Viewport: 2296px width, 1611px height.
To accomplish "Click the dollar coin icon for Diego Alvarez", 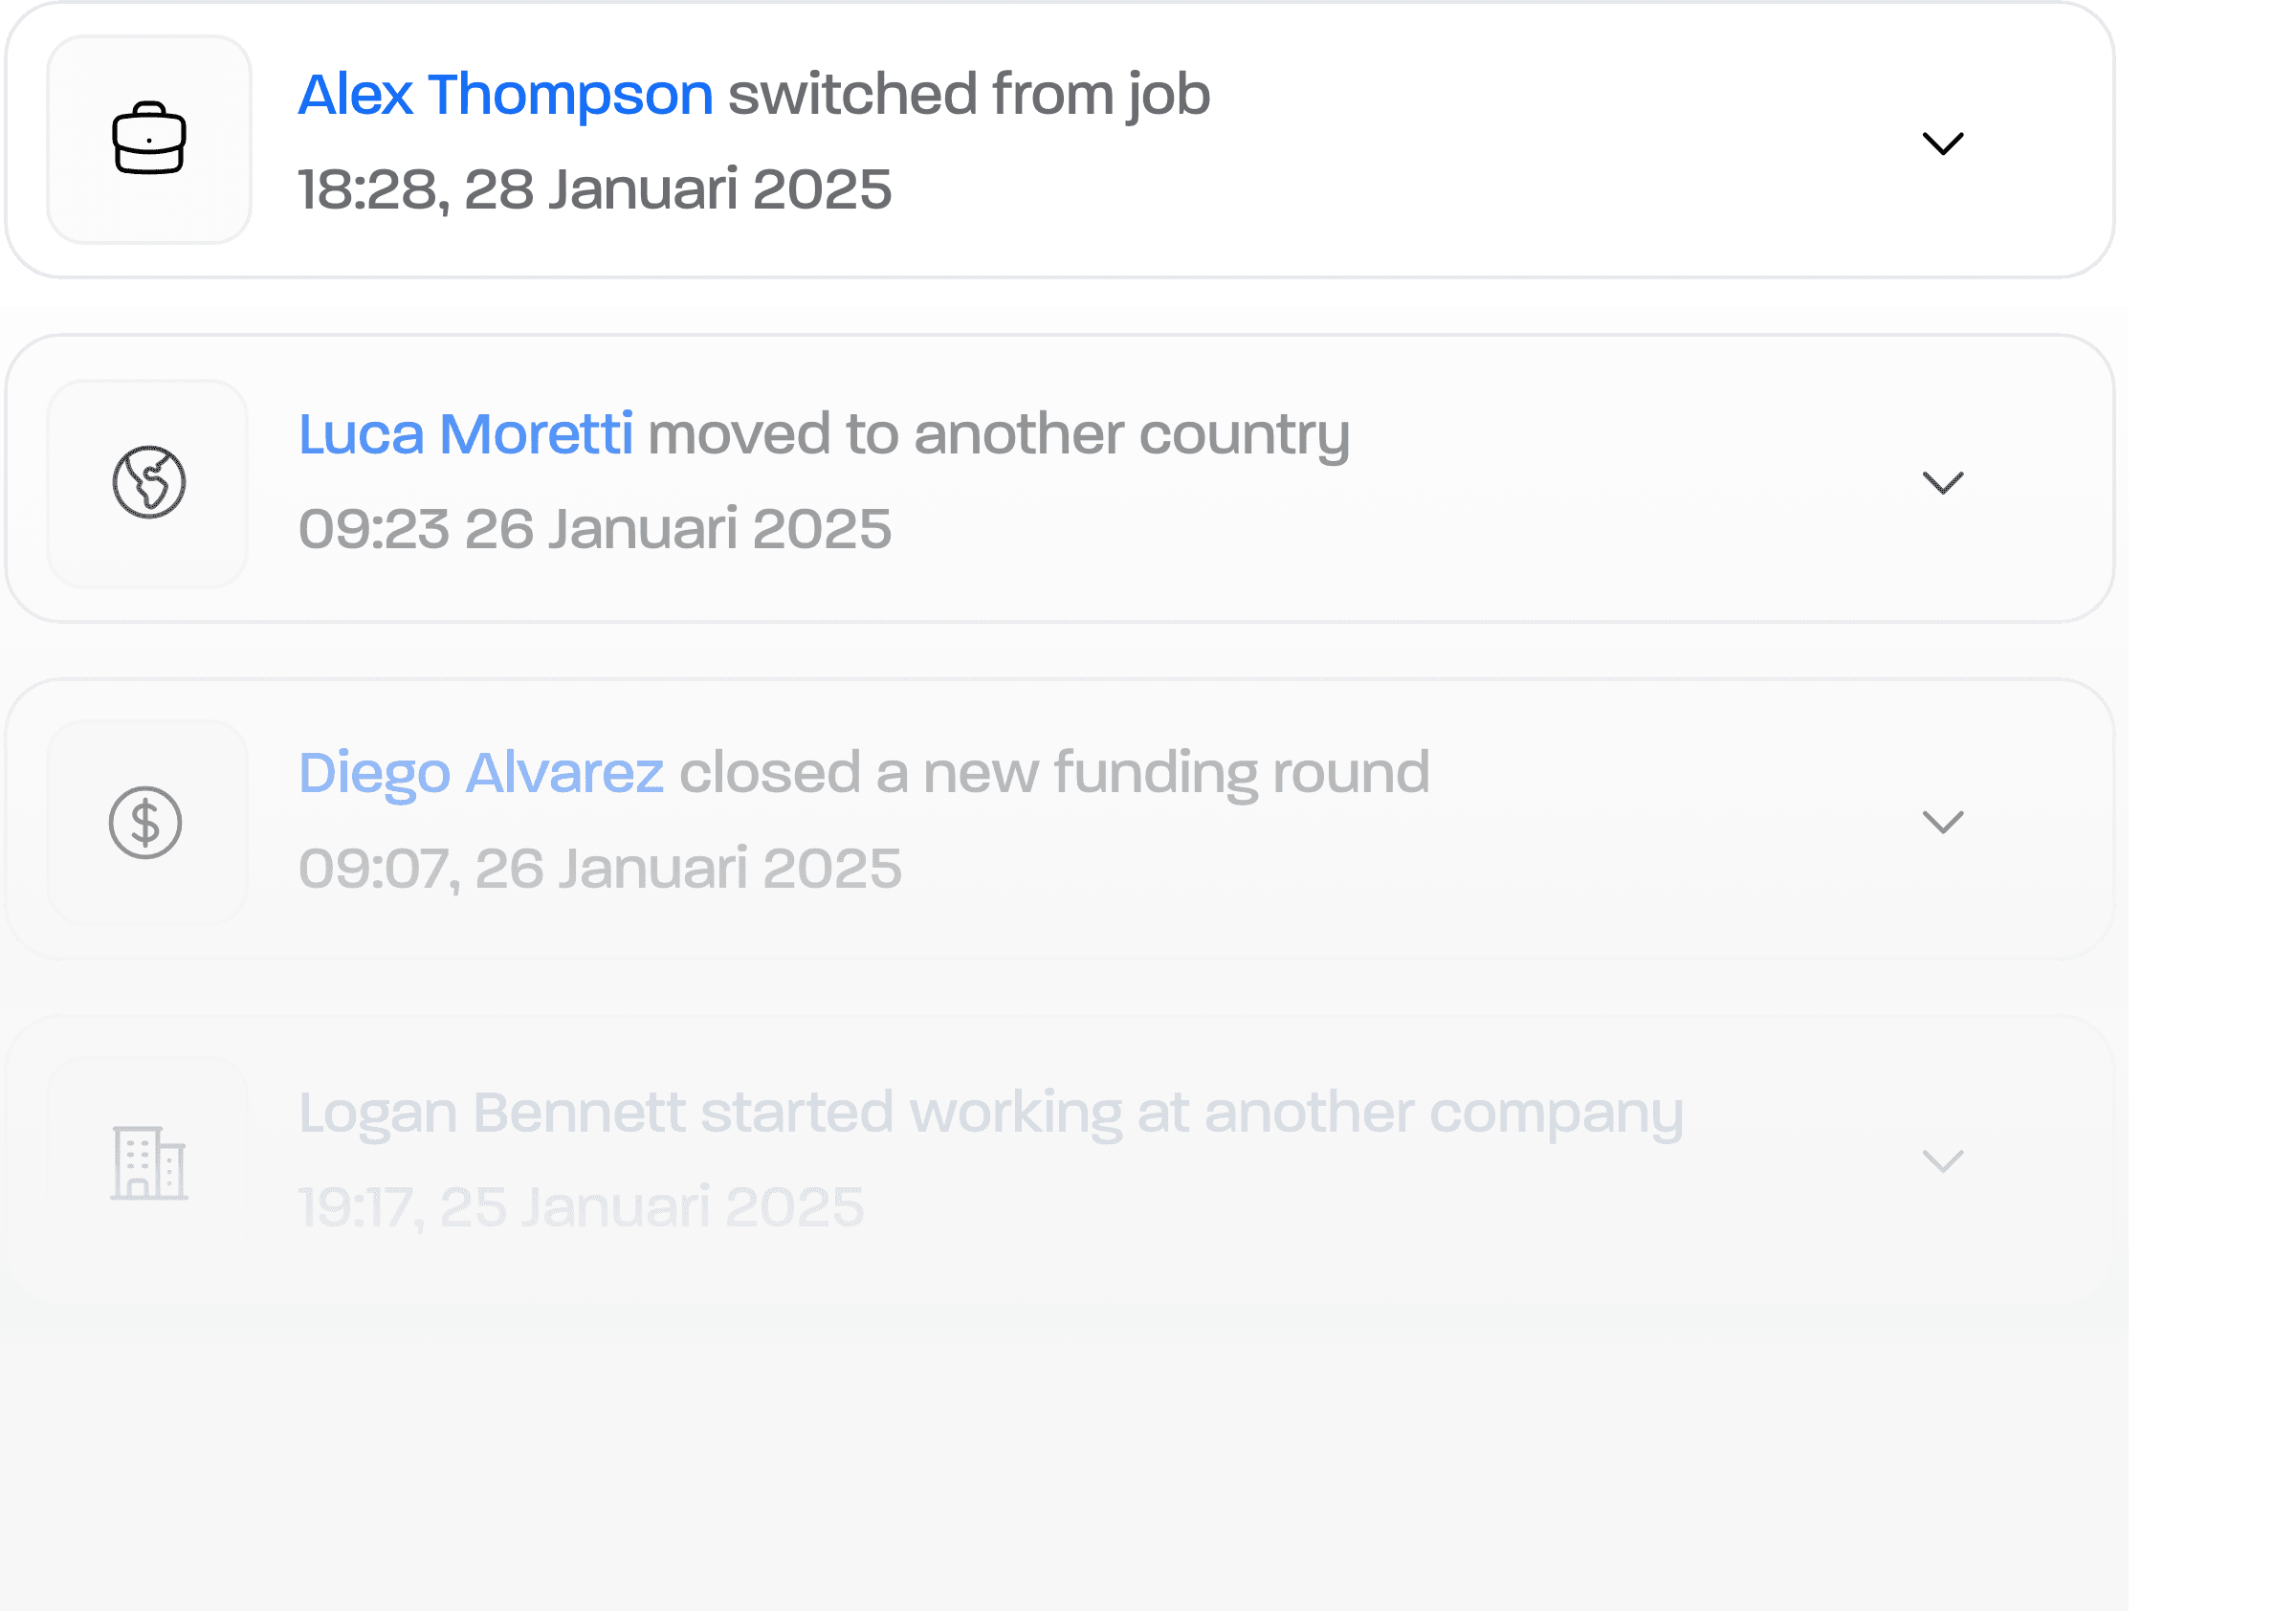I will 146,823.
